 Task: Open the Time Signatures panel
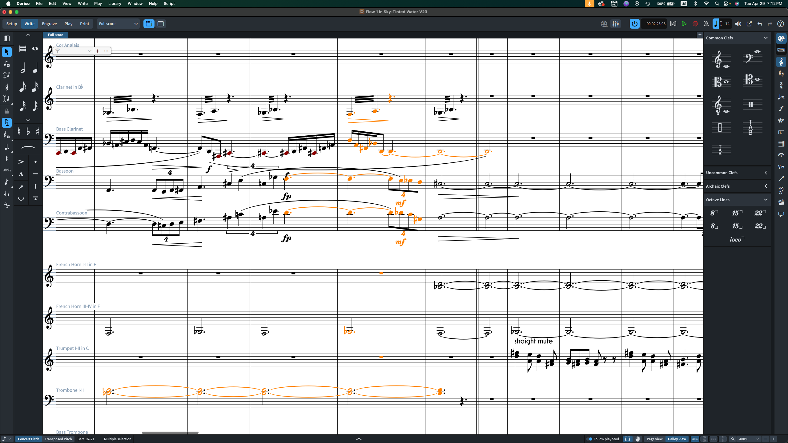coord(781,85)
